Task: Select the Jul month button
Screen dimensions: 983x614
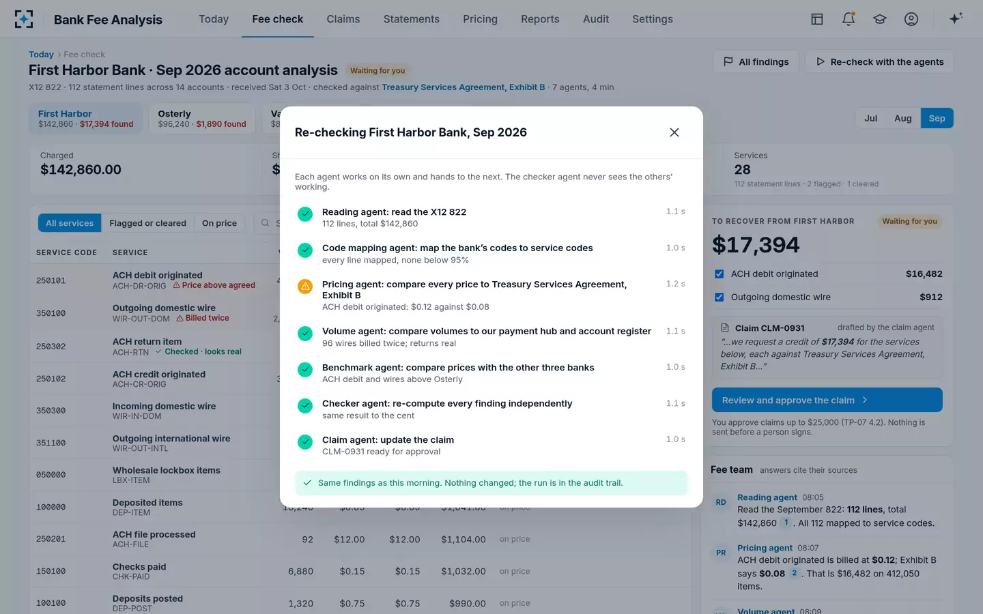Action: pos(871,118)
